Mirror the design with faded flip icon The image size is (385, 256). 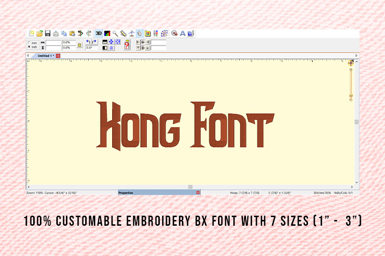pyautogui.click(x=89, y=33)
